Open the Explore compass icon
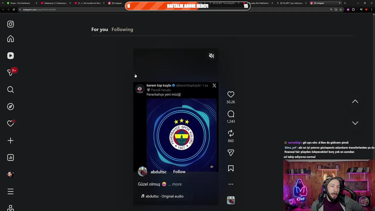 [x=11, y=107]
